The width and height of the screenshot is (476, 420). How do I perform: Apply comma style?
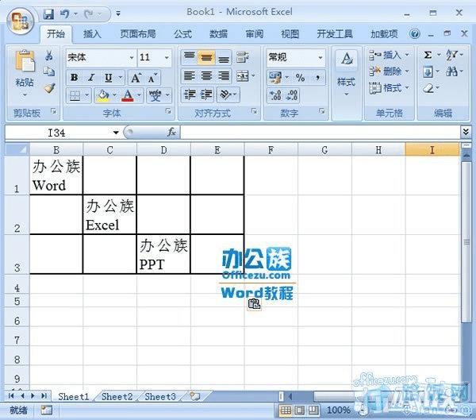click(x=317, y=78)
